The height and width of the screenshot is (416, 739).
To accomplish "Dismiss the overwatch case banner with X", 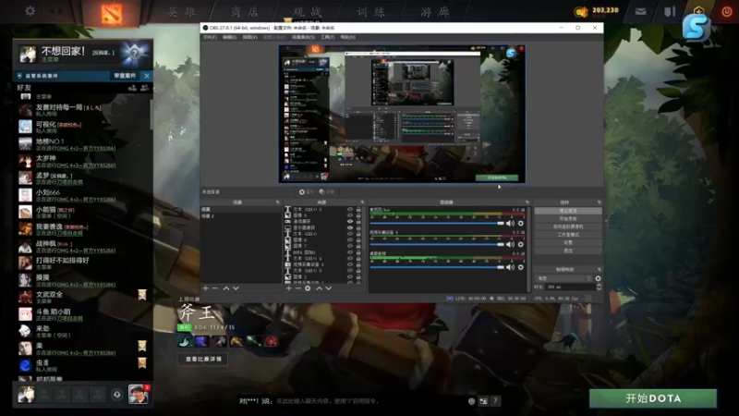I will [x=147, y=76].
